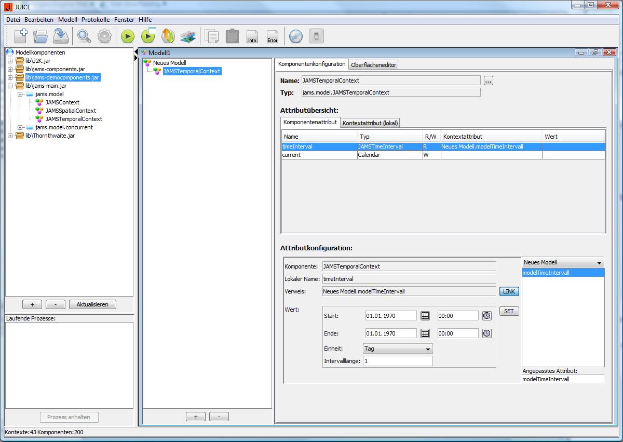
Task: Click the Intervalllänge input field
Action: pos(398,361)
